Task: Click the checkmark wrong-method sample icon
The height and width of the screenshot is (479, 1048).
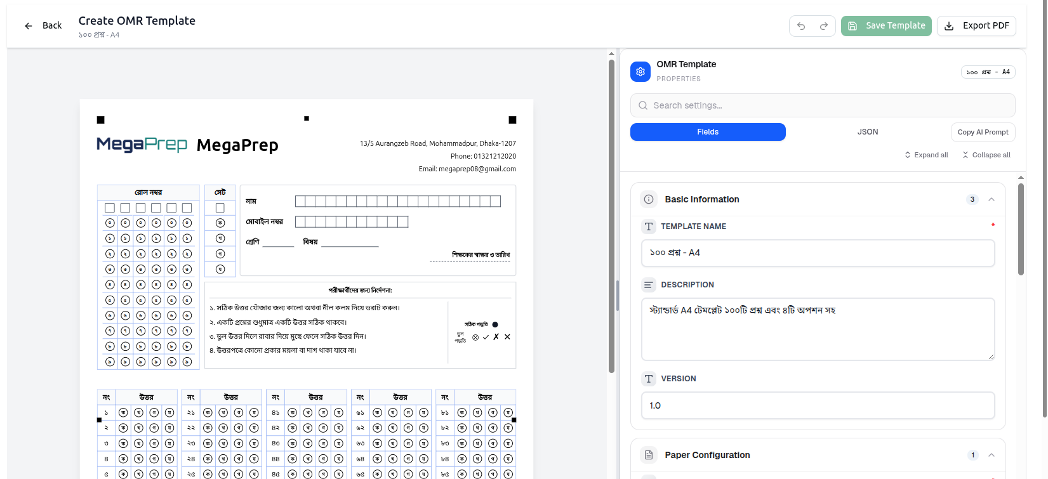Action: [x=486, y=337]
